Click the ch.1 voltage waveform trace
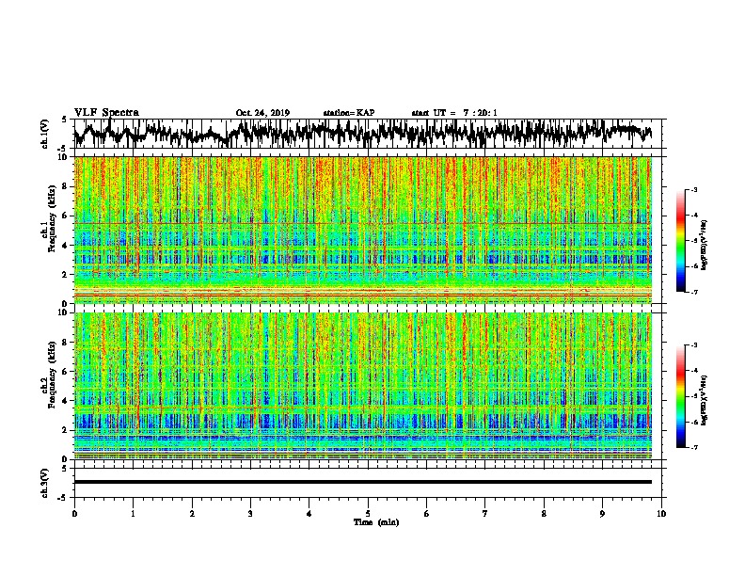This screenshot has width=745, height=576. (x=362, y=134)
